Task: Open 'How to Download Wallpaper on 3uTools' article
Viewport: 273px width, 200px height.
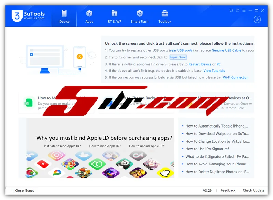Action: (x=217, y=134)
